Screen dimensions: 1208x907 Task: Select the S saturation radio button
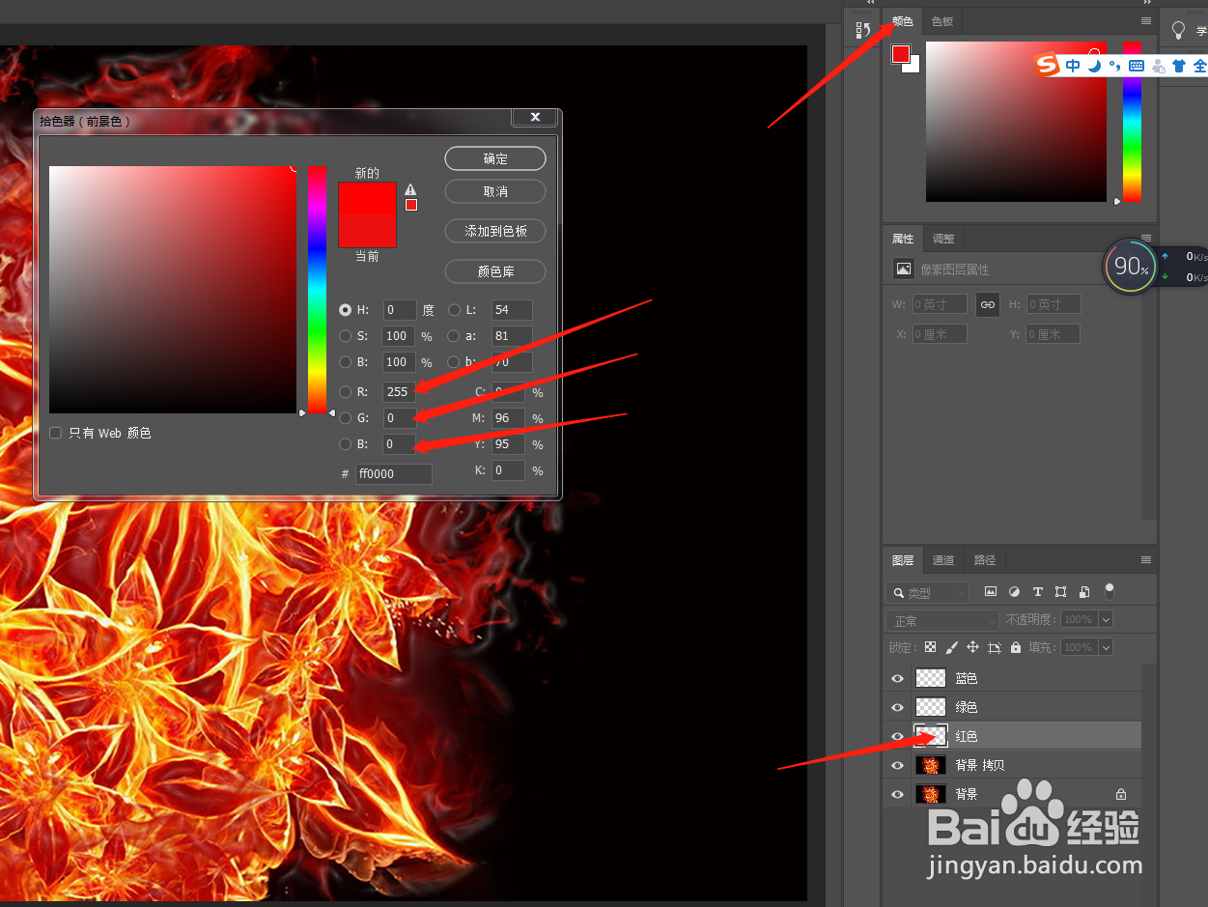345,336
